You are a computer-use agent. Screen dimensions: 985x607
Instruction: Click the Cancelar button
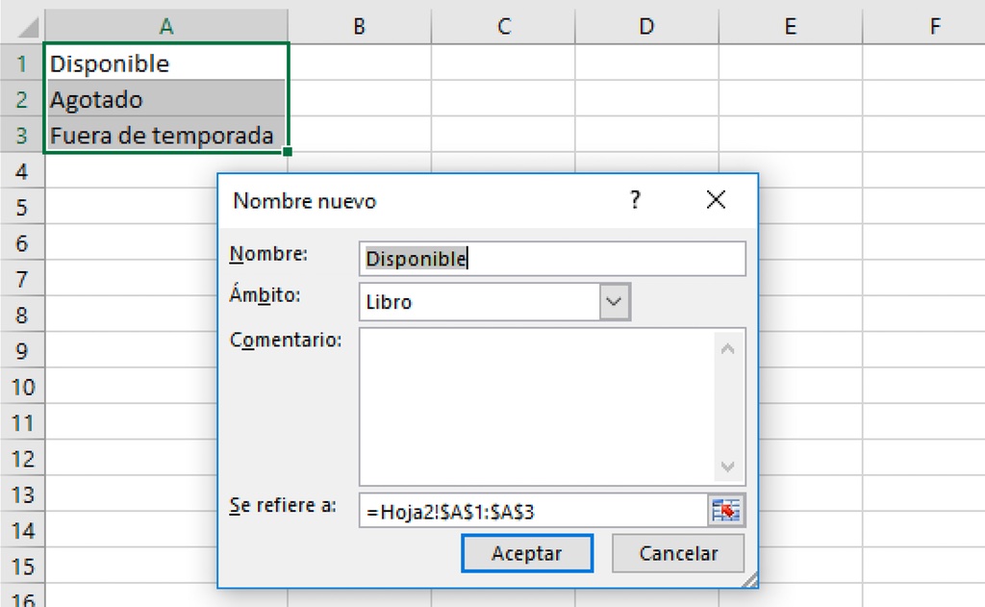pyautogui.click(x=678, y=554)
